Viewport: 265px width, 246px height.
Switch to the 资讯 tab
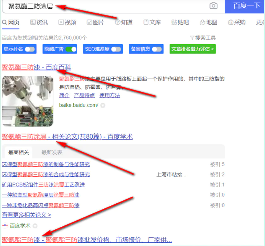(x=39, y=22)
